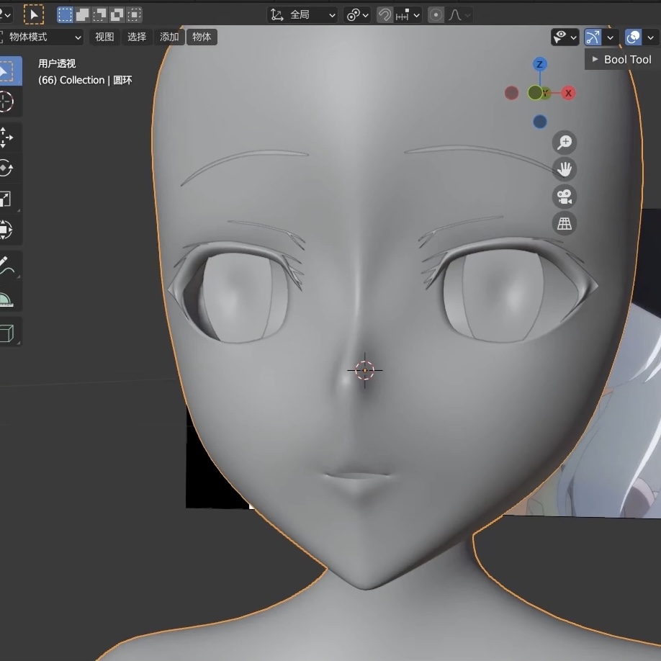The height and width of the screenshot is (661, 661).
Task: Open gizmo settings dropdown arrow
Action: click(611, 37)
